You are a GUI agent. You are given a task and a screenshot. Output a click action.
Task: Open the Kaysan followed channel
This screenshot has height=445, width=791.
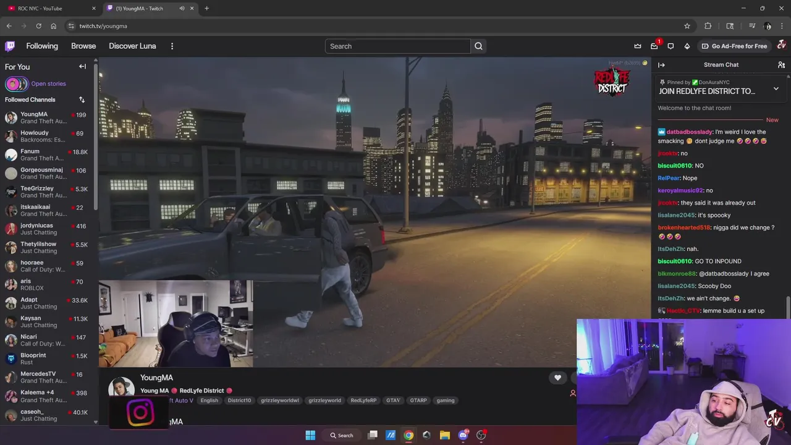(48, 321)
